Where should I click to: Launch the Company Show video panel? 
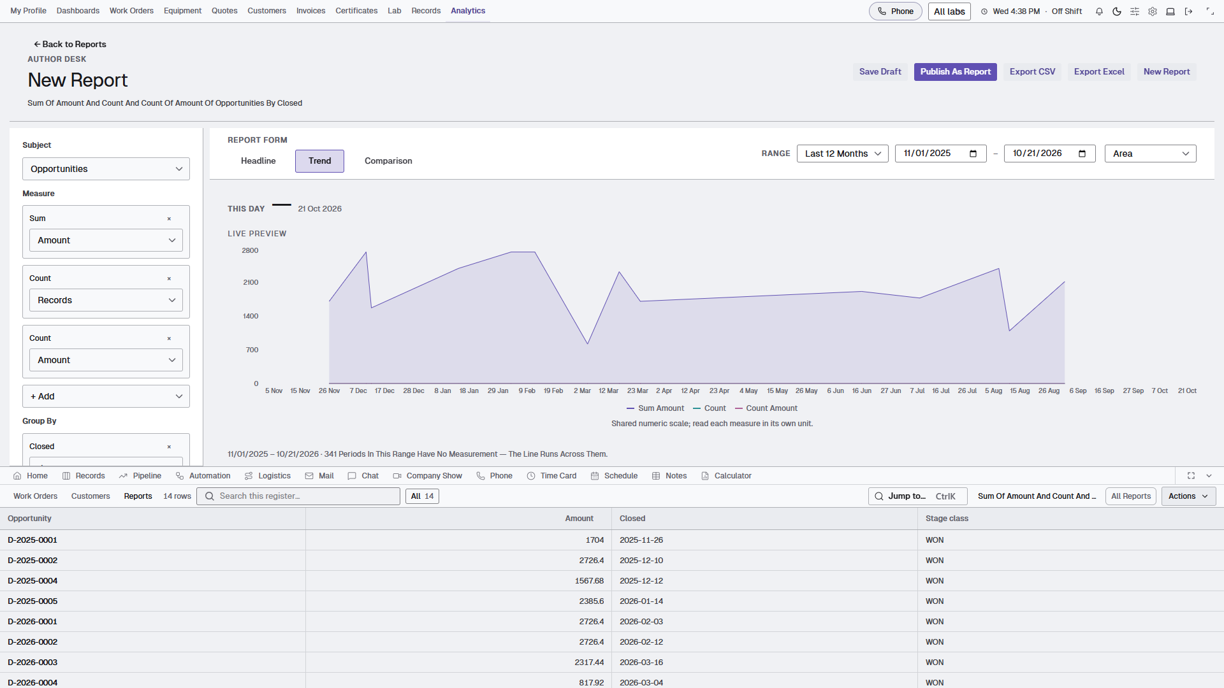click(x=428, y=476)
